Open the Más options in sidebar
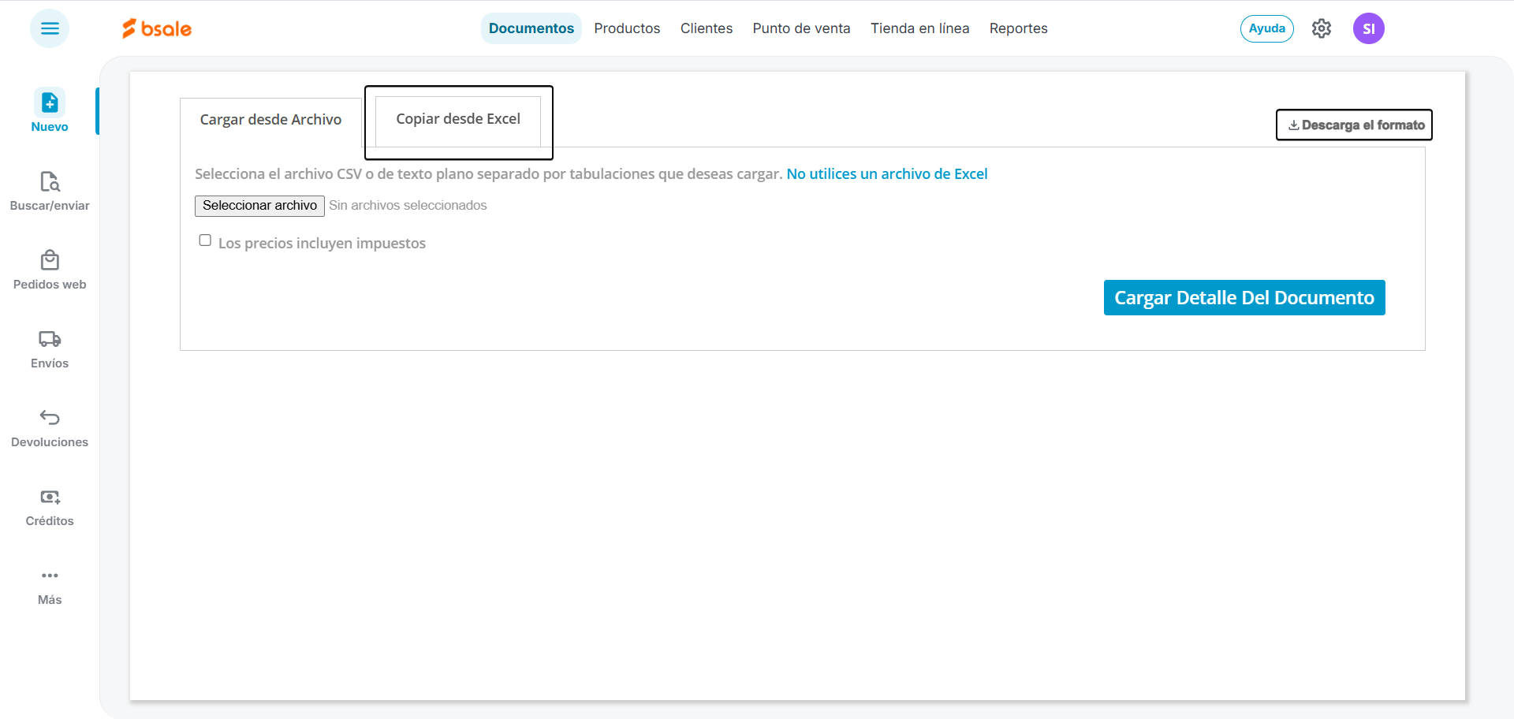 pos(50,587)
